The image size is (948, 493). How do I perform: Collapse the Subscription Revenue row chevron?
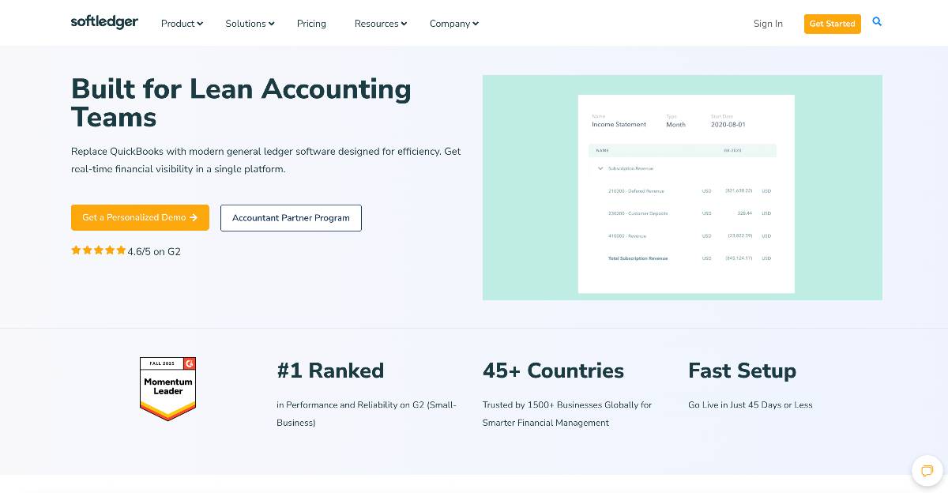[600, 168]
